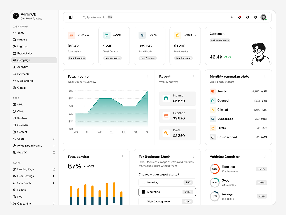Open Monthly campaign state options menu
The image size is (286, 215).
pos(265,76)
